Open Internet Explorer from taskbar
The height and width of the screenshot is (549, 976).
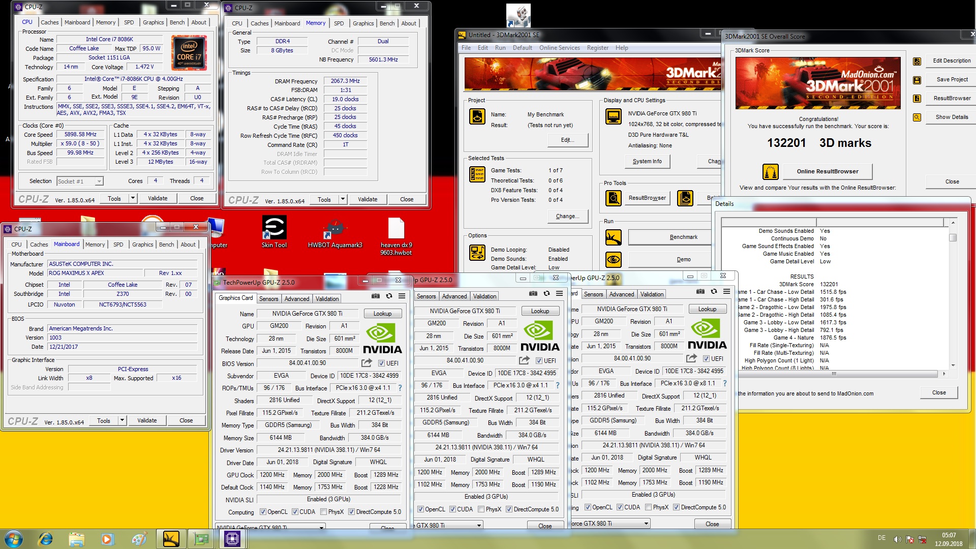point(46,538)
